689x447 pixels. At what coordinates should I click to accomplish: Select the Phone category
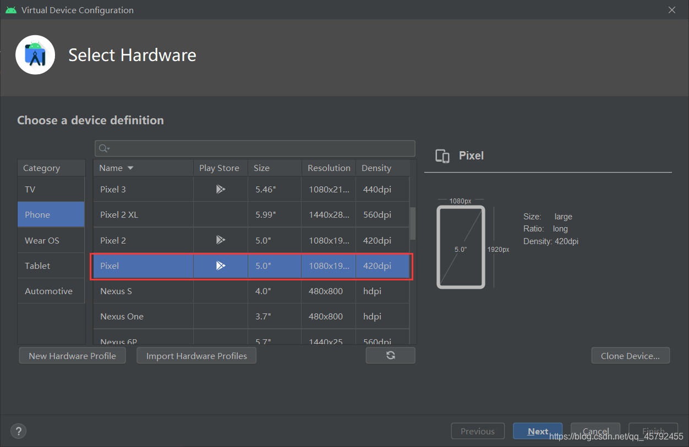[x=51, y=214]
